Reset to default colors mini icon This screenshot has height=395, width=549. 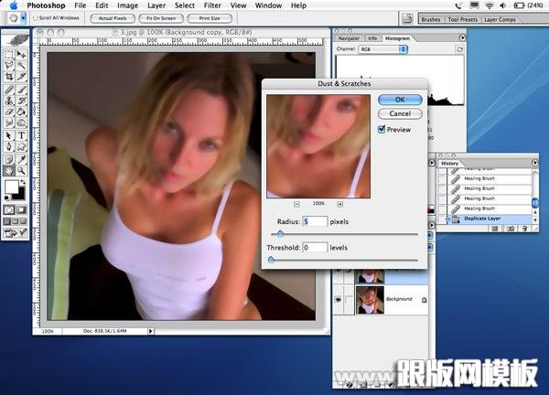pos(7,198)
